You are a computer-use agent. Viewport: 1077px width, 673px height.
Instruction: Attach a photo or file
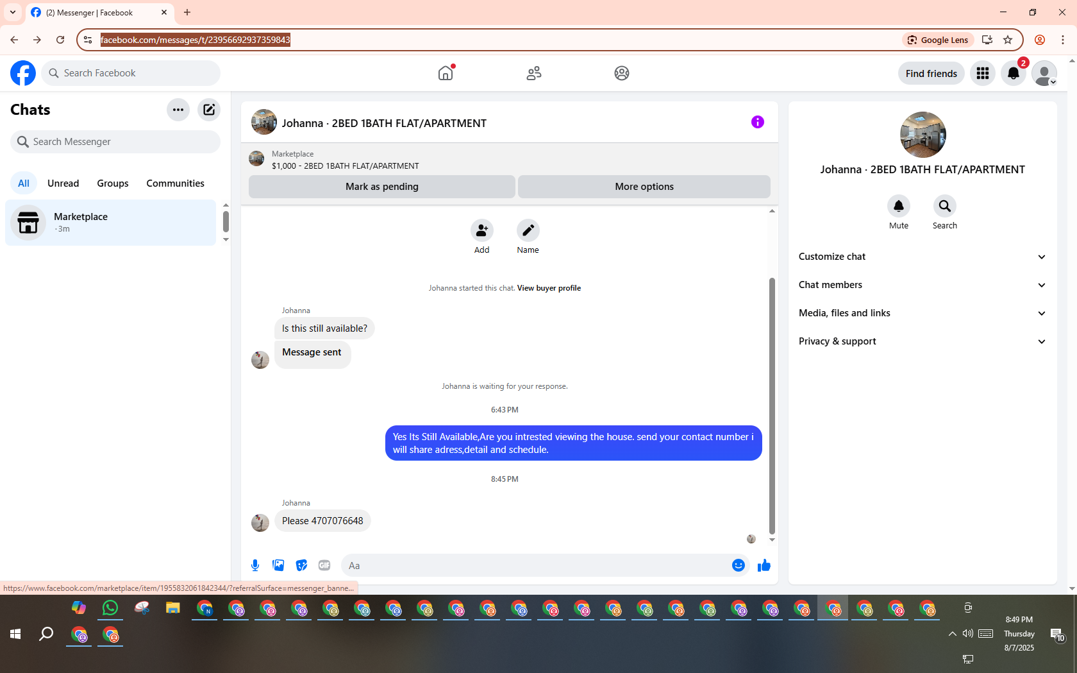tap(278, 565)
